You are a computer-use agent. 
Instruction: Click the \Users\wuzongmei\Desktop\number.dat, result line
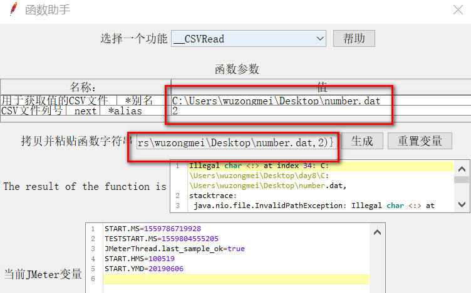pyautogui.click(x=268, y=186)
